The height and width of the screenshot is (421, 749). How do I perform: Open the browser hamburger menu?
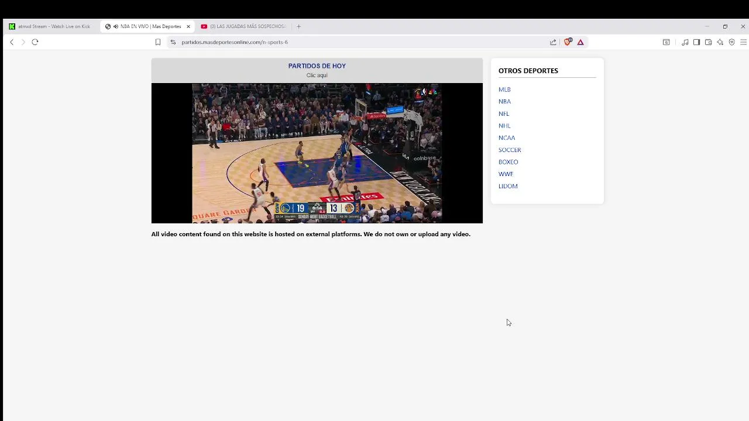pyautogui.click(x=743, y=42)
